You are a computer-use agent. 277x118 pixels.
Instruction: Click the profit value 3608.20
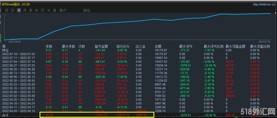coord(100,65)
